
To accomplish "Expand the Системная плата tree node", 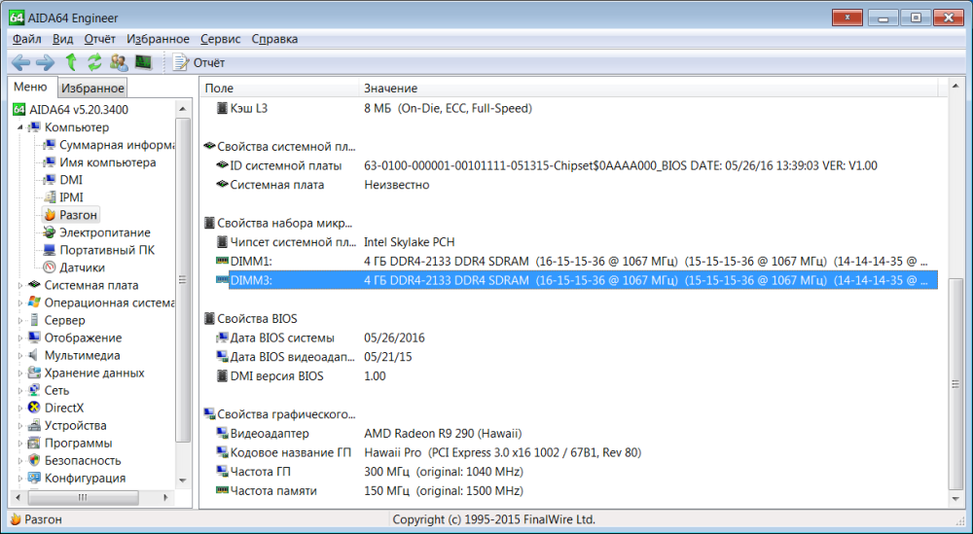I will click(19, 285).
